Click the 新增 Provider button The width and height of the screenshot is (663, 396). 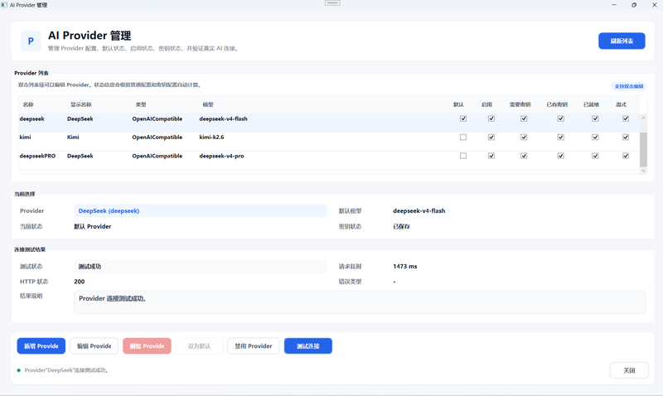pos(41,345)
